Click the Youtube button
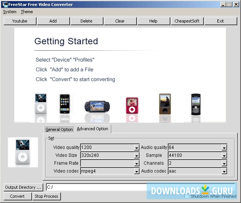Image resolution: width=241 pixels, height=203 pixels. [20, 21]
